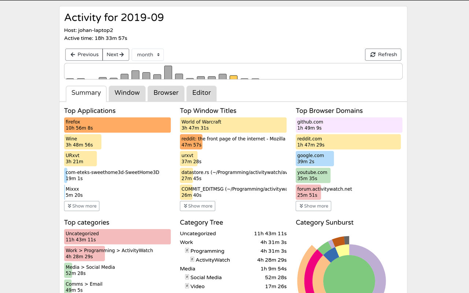The height and width of the screenshot is (293, 469).
Task: Click the chevron icon on Top Window Titles Show more
Action: [x=185, y=206]
